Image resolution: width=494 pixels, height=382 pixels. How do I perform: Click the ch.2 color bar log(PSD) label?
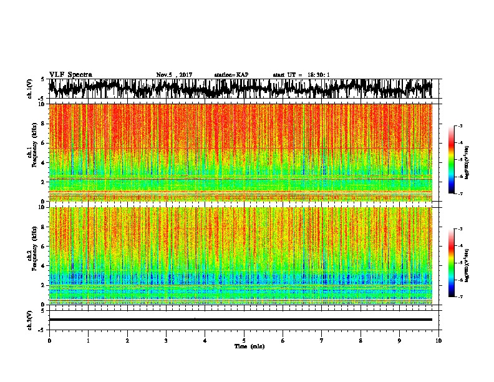[x=467, y=265]
